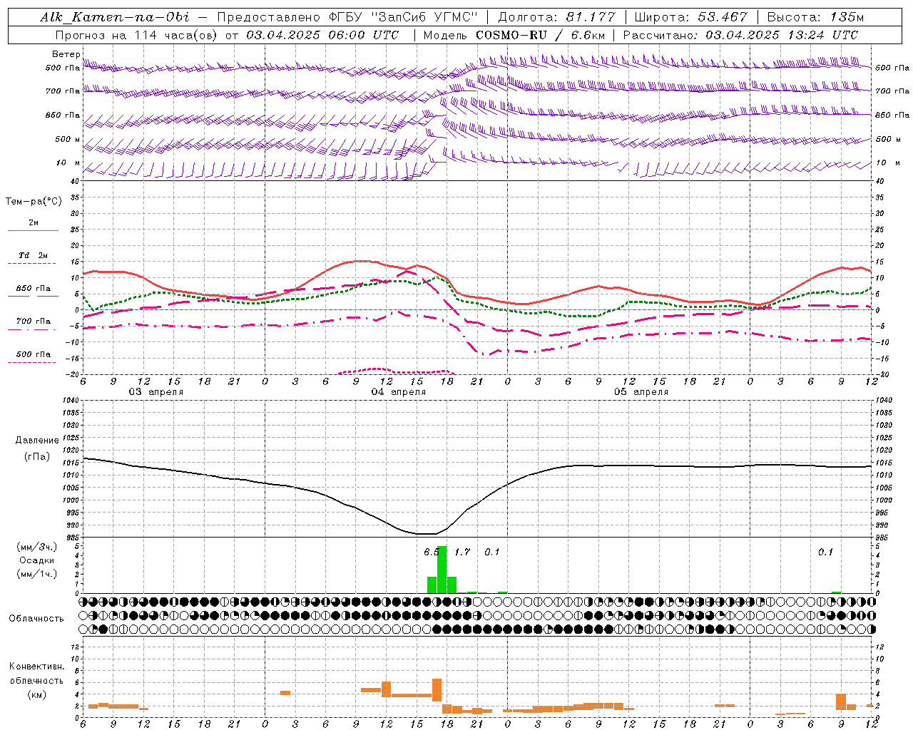Click the (мм/3ч.) units label
913x730 pixels.
[x=37, y=547]
